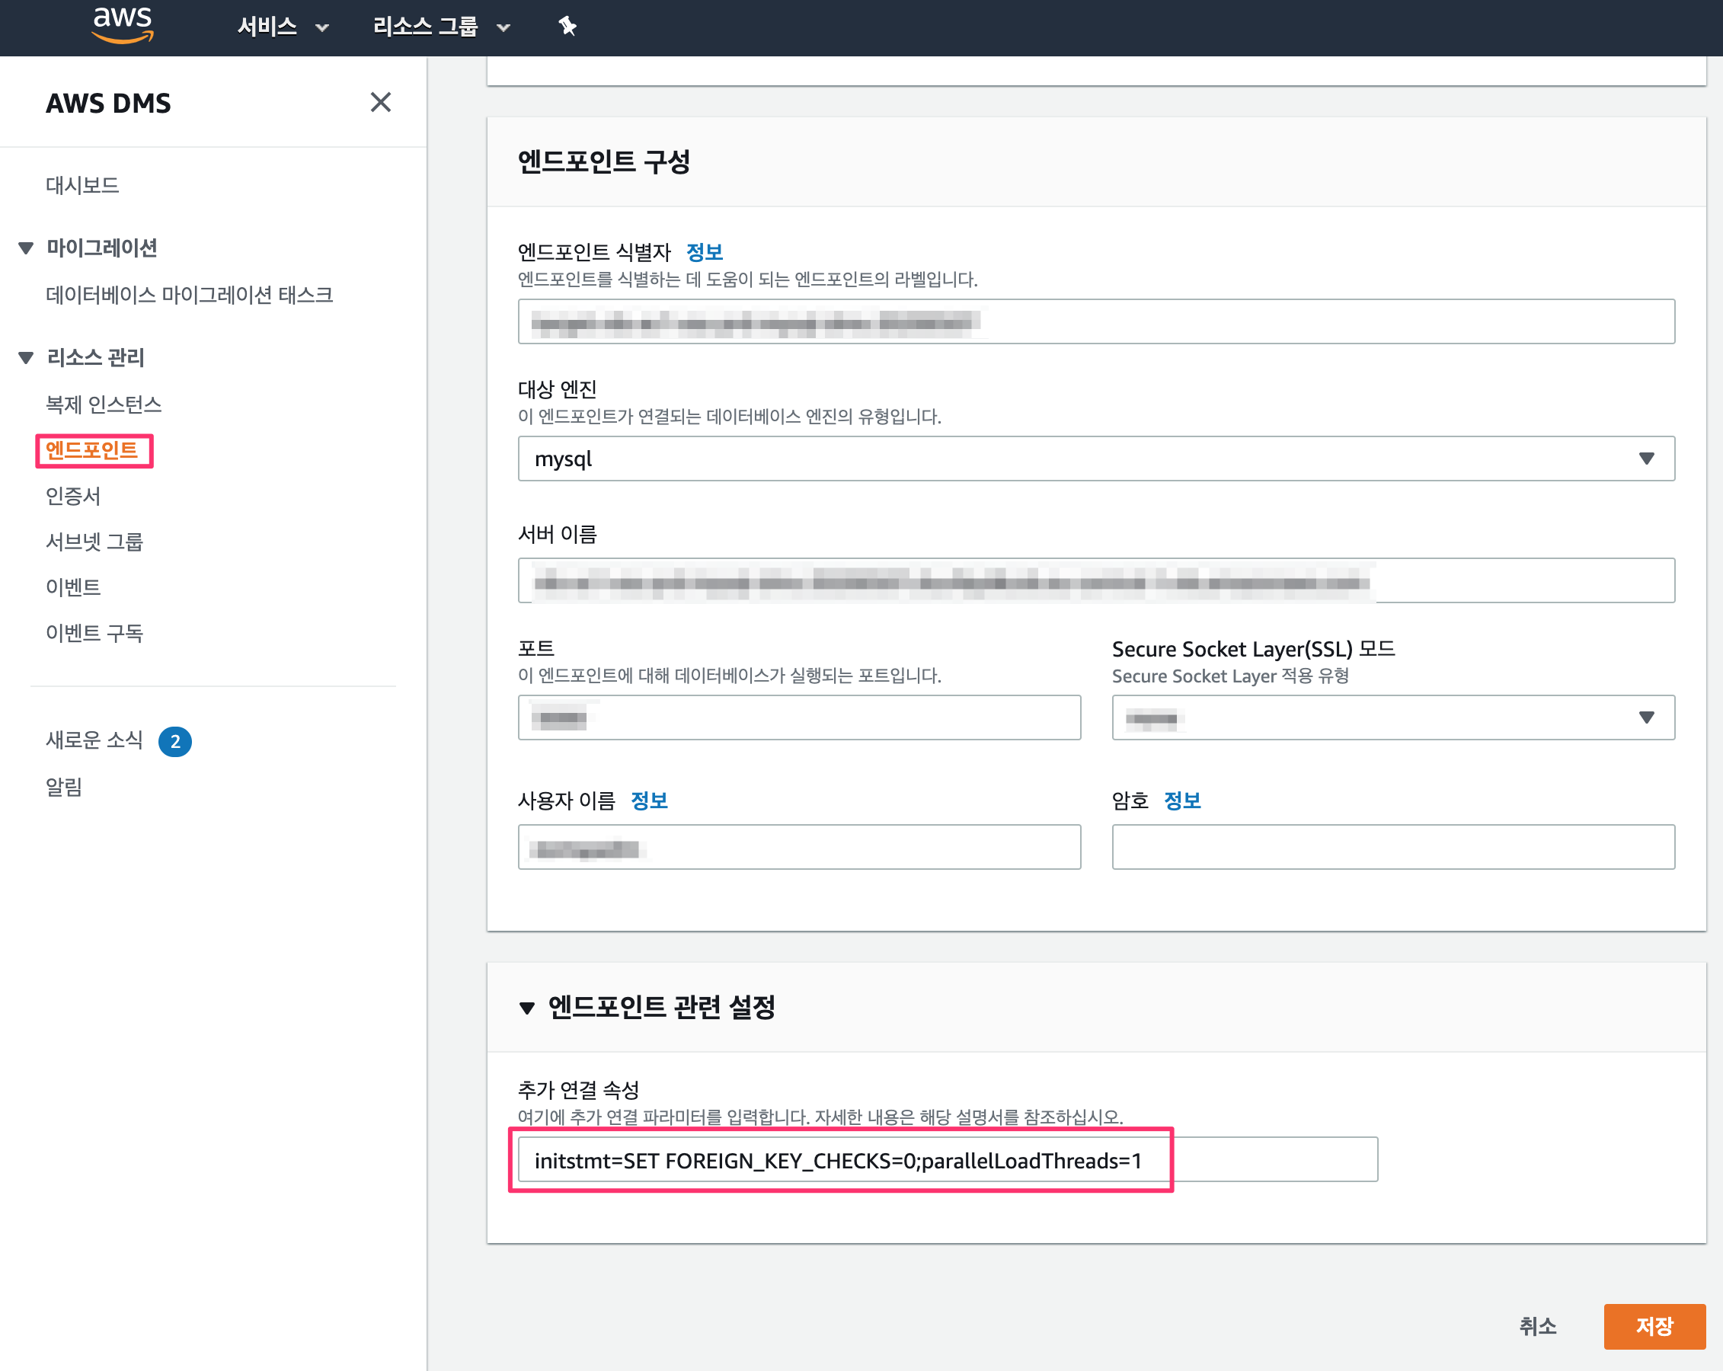Open 복제 인스턴스 in sidebar
1723x1371 pixels.
pyautogui.click(x=104, y=405)
